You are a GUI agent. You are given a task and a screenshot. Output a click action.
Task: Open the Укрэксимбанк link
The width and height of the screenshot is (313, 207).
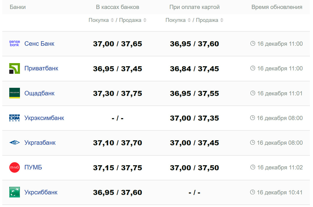click(44, 118)
